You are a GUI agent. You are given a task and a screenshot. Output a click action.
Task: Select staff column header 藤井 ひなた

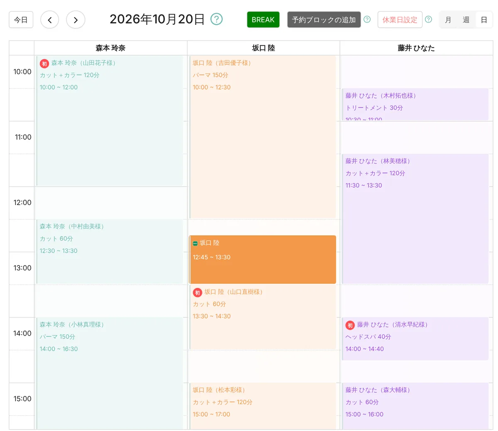[416, 48]
